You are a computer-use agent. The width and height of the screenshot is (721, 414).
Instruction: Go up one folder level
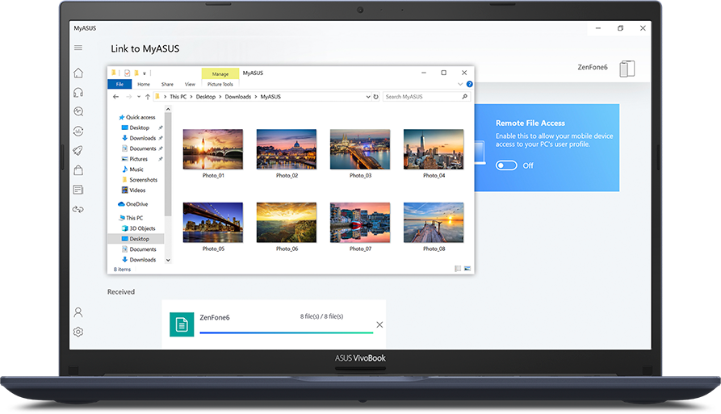coord(148,97)
